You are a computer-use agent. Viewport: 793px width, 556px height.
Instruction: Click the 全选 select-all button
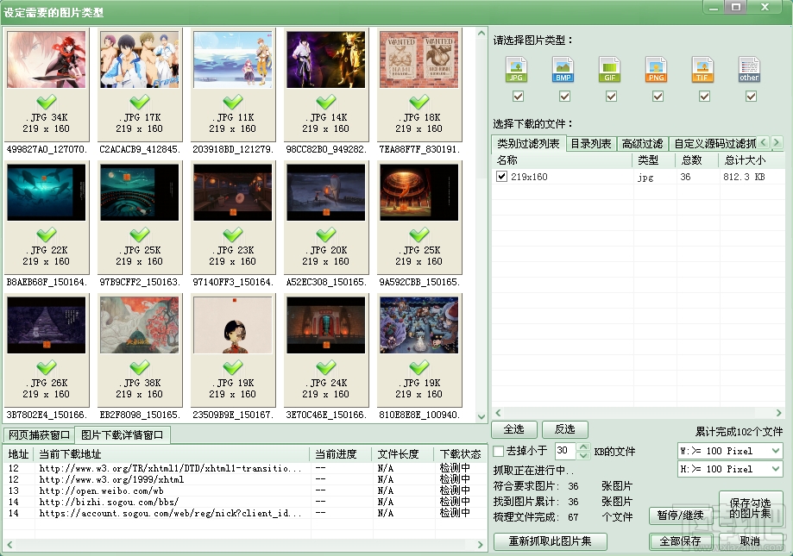[x=513, y=428]
